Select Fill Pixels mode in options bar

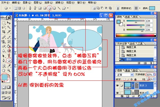coord(24,8)
